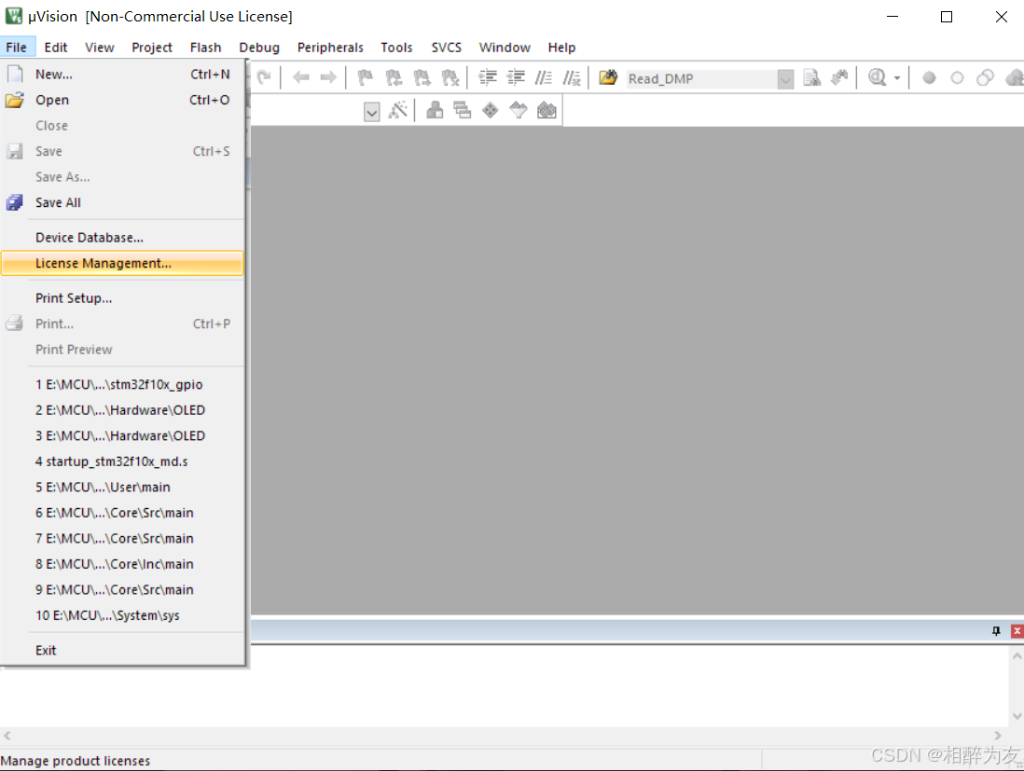
Task: Clear all bookmarks icon
Action: 450,77
